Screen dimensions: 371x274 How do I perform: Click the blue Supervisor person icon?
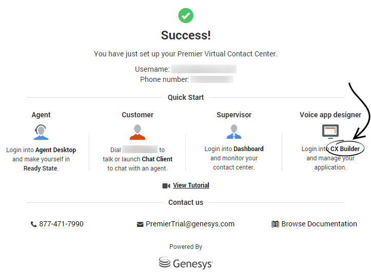click(x=233, y=132)
